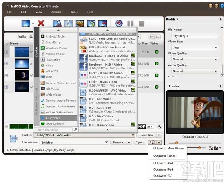Image resolution: width=224 pixels, height=182 pixels.
Task: Select All Profiles category
Action: coord(59,118)
